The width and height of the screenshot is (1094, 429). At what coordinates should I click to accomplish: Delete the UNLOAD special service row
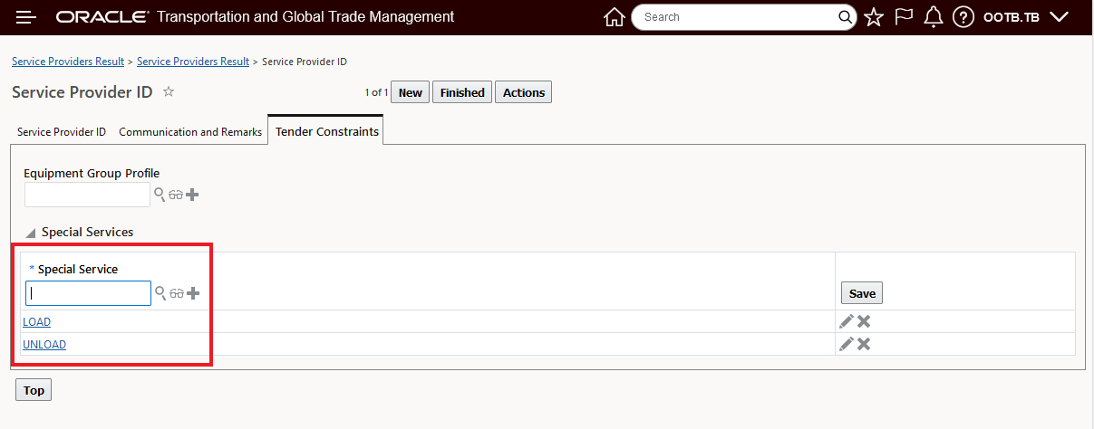(x=864, y=344)
